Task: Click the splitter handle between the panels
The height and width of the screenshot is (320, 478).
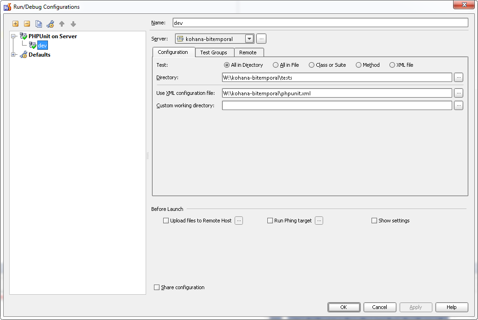Action: 148,156
